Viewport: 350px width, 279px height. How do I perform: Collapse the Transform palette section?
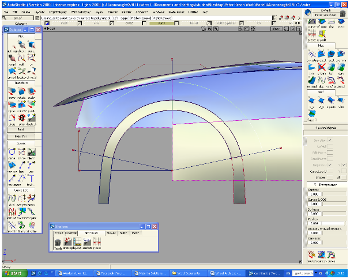[x=21, y=83]
